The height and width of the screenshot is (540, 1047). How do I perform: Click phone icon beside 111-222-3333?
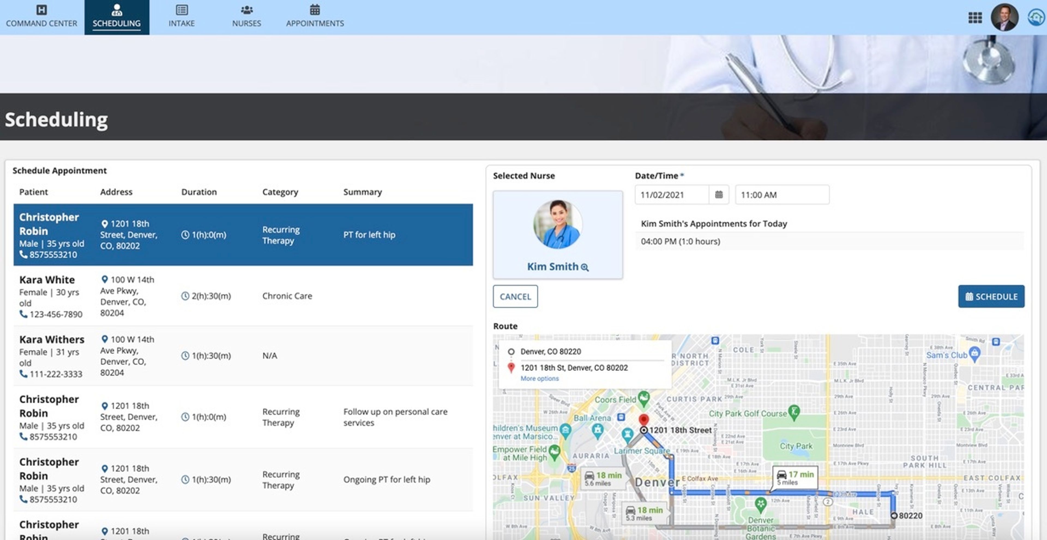coord(23,374)
